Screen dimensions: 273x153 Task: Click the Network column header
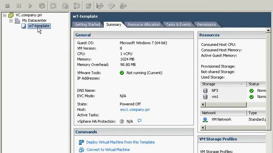tap(224, 113)
